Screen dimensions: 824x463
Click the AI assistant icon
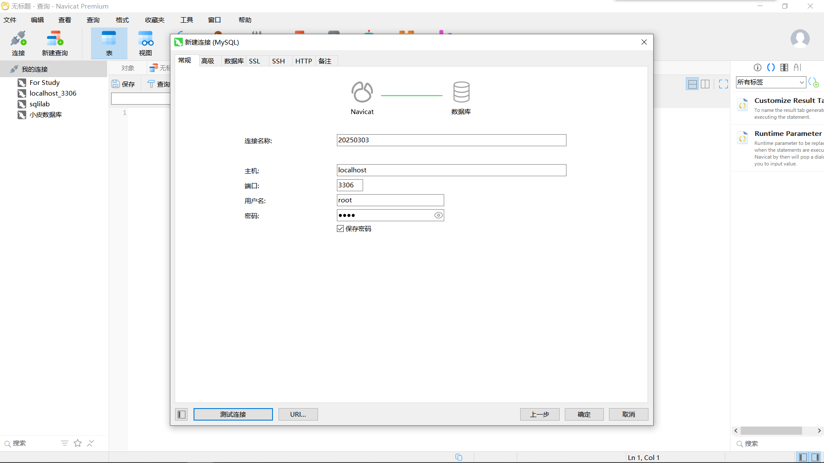[797, 67]
